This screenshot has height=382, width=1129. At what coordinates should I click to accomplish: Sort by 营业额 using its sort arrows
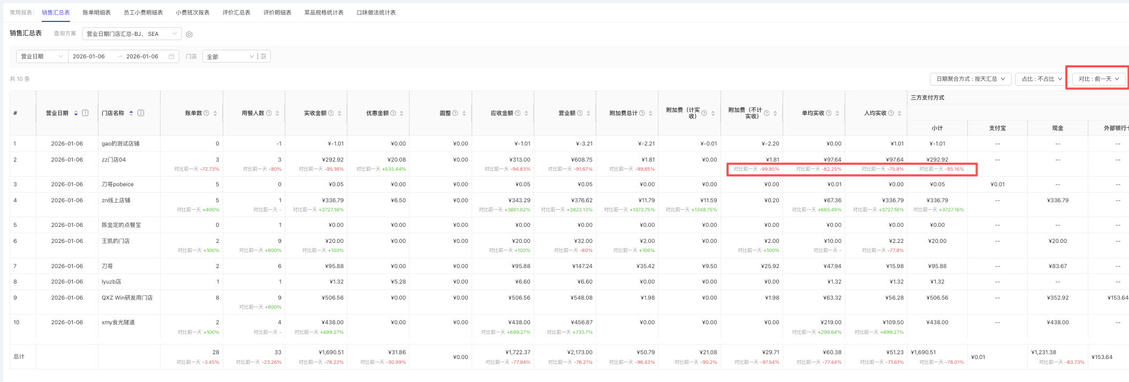pyautogui.click(x=588, y=113)
